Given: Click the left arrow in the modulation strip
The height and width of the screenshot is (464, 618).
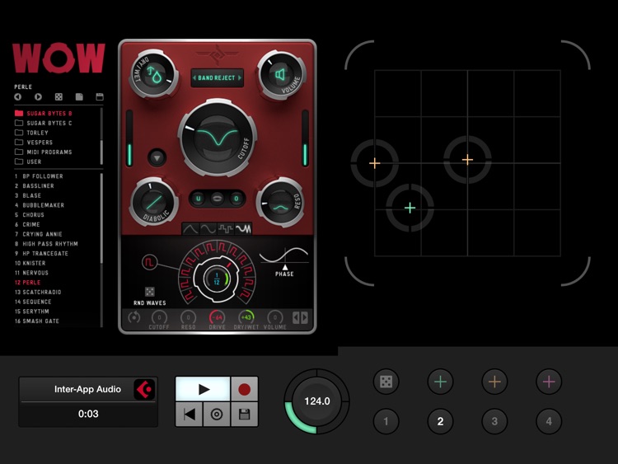Looking at the screenshot, I should (x=296, y=317).
